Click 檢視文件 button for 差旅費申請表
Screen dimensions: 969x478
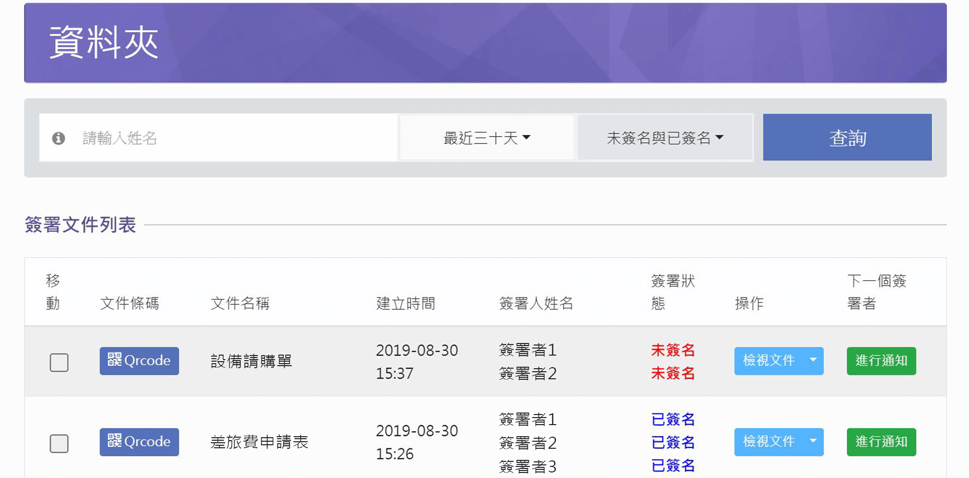click(769, 442)
